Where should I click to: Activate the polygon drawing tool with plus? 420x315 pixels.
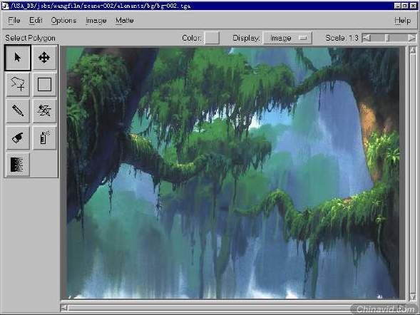click(x=18, y=84)
